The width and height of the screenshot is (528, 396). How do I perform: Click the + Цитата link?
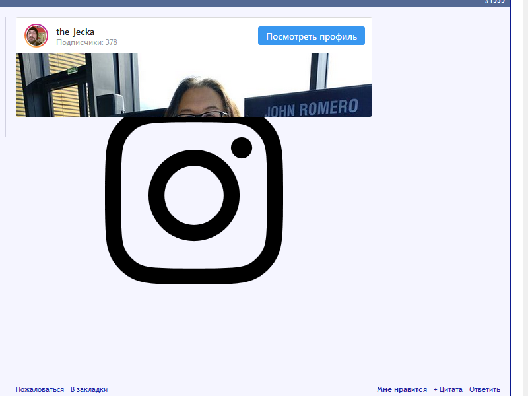[x=448, y=389]
